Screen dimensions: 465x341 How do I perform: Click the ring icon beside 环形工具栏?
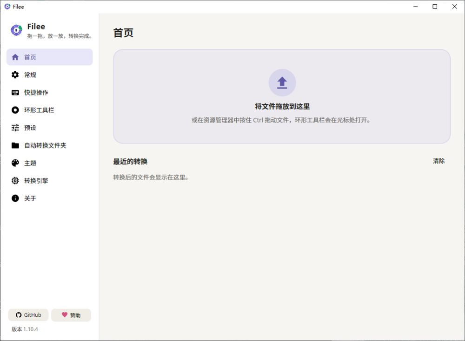pyautogui.click(x=15, y=110)
